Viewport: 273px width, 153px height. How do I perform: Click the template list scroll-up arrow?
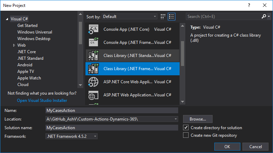(182, 26)
